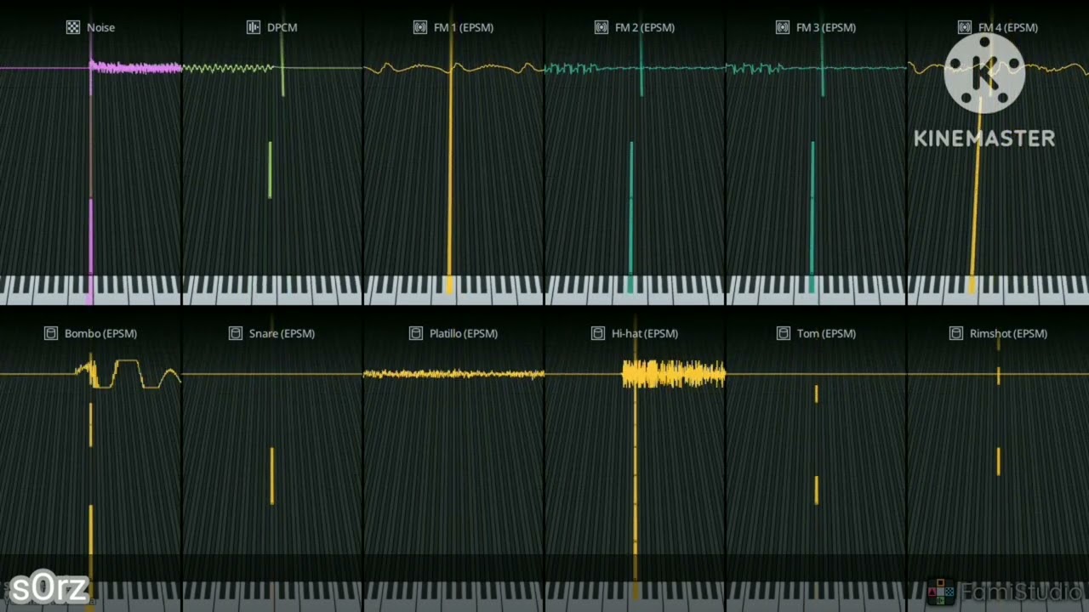Select the 'Rimshot (EPSM)' label
Image resolution: width=1089 pixels, height=612 pixels.
pyautogui.click(x=1008, y=333)
